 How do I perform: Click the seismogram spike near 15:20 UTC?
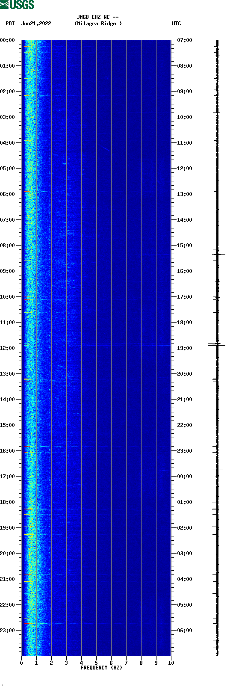pyautogui.click(x=218, y=254)
